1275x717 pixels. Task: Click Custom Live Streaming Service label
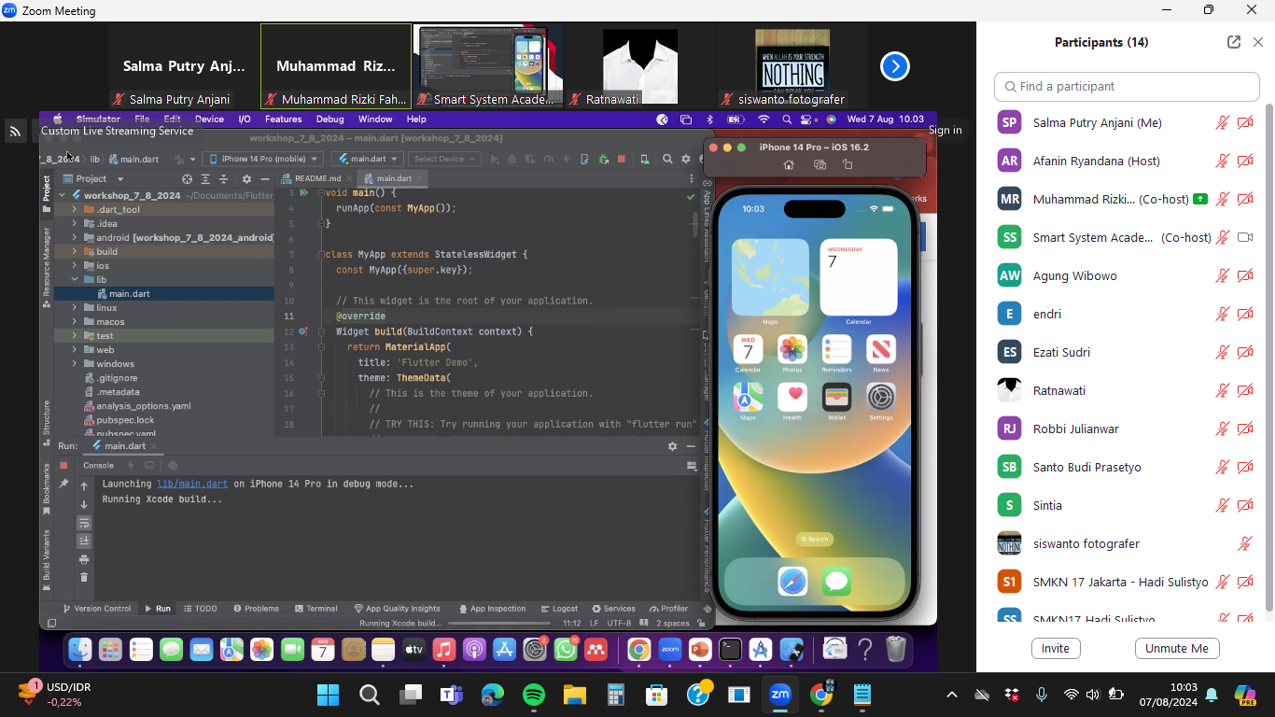[x=117, y=131]
